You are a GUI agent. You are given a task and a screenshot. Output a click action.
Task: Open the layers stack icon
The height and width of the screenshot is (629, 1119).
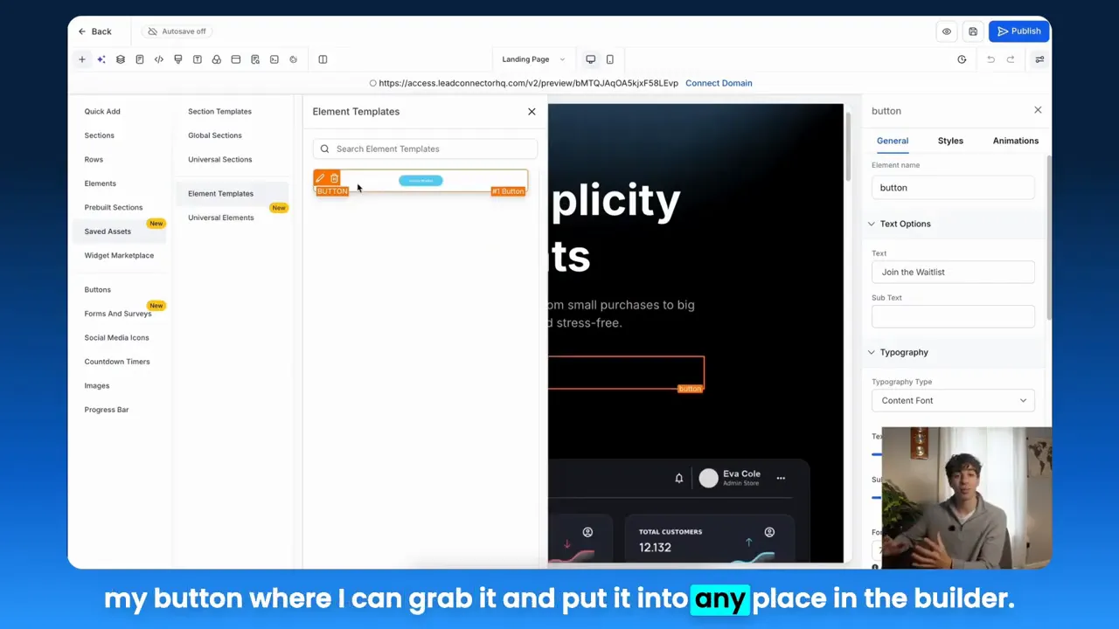121,59
